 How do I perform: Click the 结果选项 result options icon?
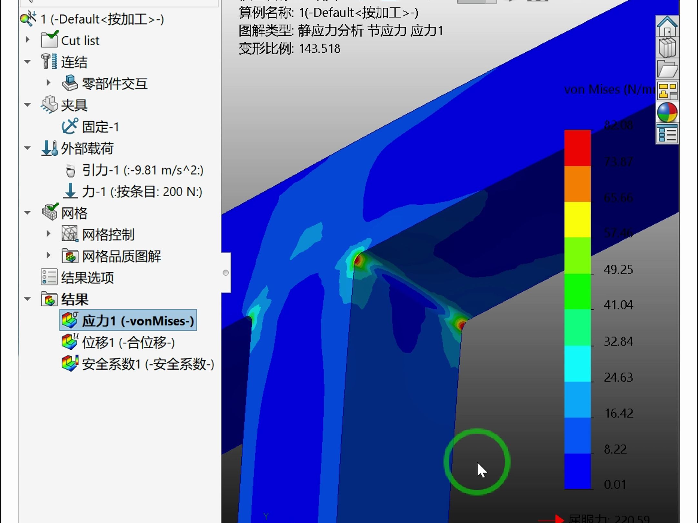(49, 277)
